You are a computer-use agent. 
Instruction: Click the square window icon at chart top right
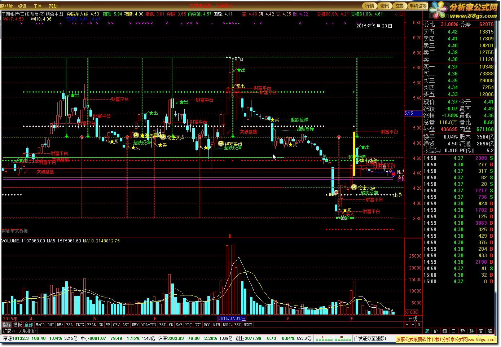point(401,14)
